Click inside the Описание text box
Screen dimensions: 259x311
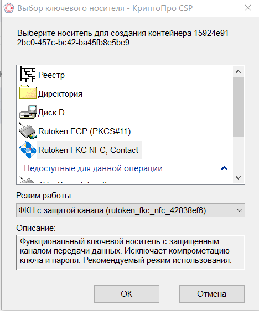tap(131, 252)
